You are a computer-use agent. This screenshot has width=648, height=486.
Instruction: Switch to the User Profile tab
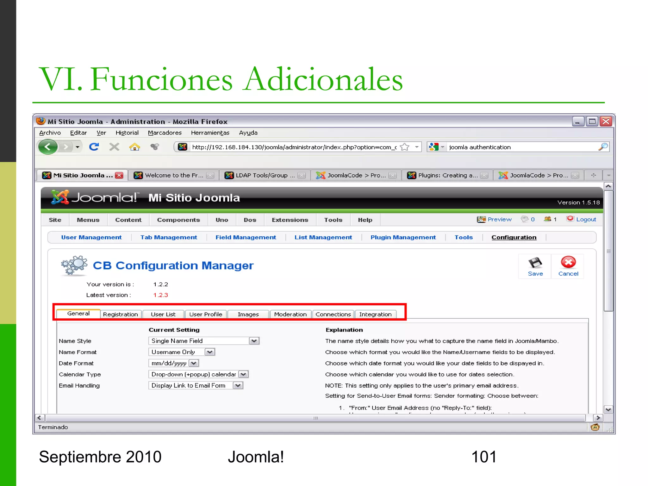click(x=206, y=314)
